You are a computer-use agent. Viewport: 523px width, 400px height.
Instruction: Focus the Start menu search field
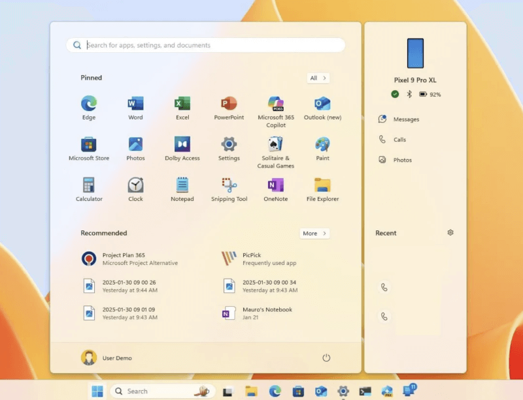click(205, 45)
